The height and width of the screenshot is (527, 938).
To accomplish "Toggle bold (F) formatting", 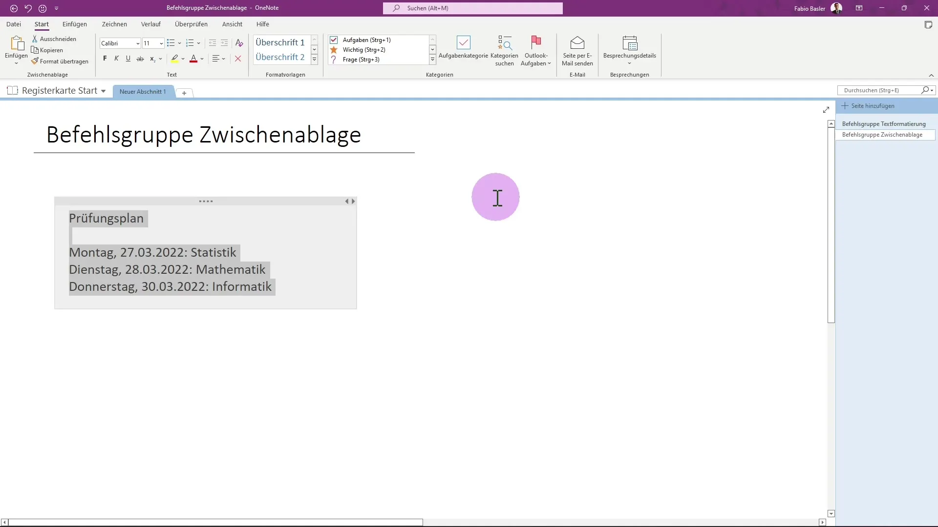I will (x=105, y=59).
